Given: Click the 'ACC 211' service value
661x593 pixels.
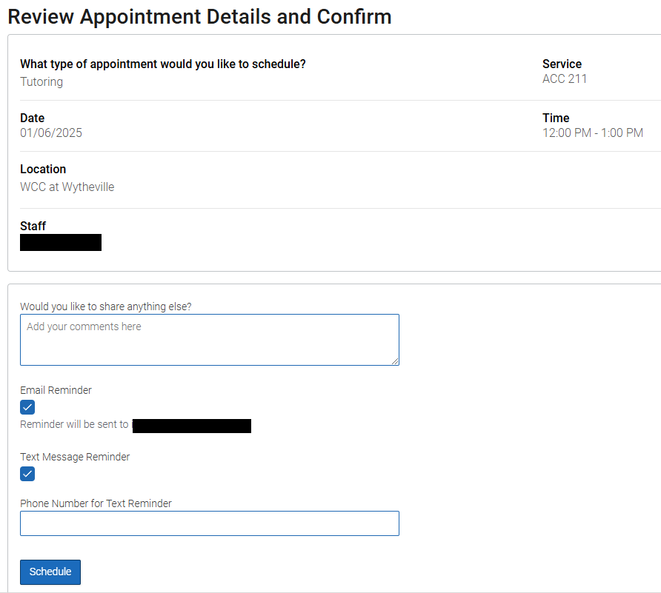Looking at the screenshot, I should click(x=565, y=78).
